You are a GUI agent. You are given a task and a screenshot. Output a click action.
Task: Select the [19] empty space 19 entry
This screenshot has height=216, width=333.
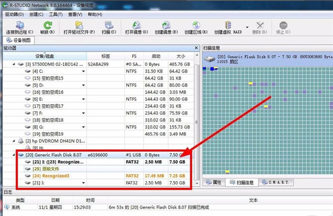click(x=48, y=134)
